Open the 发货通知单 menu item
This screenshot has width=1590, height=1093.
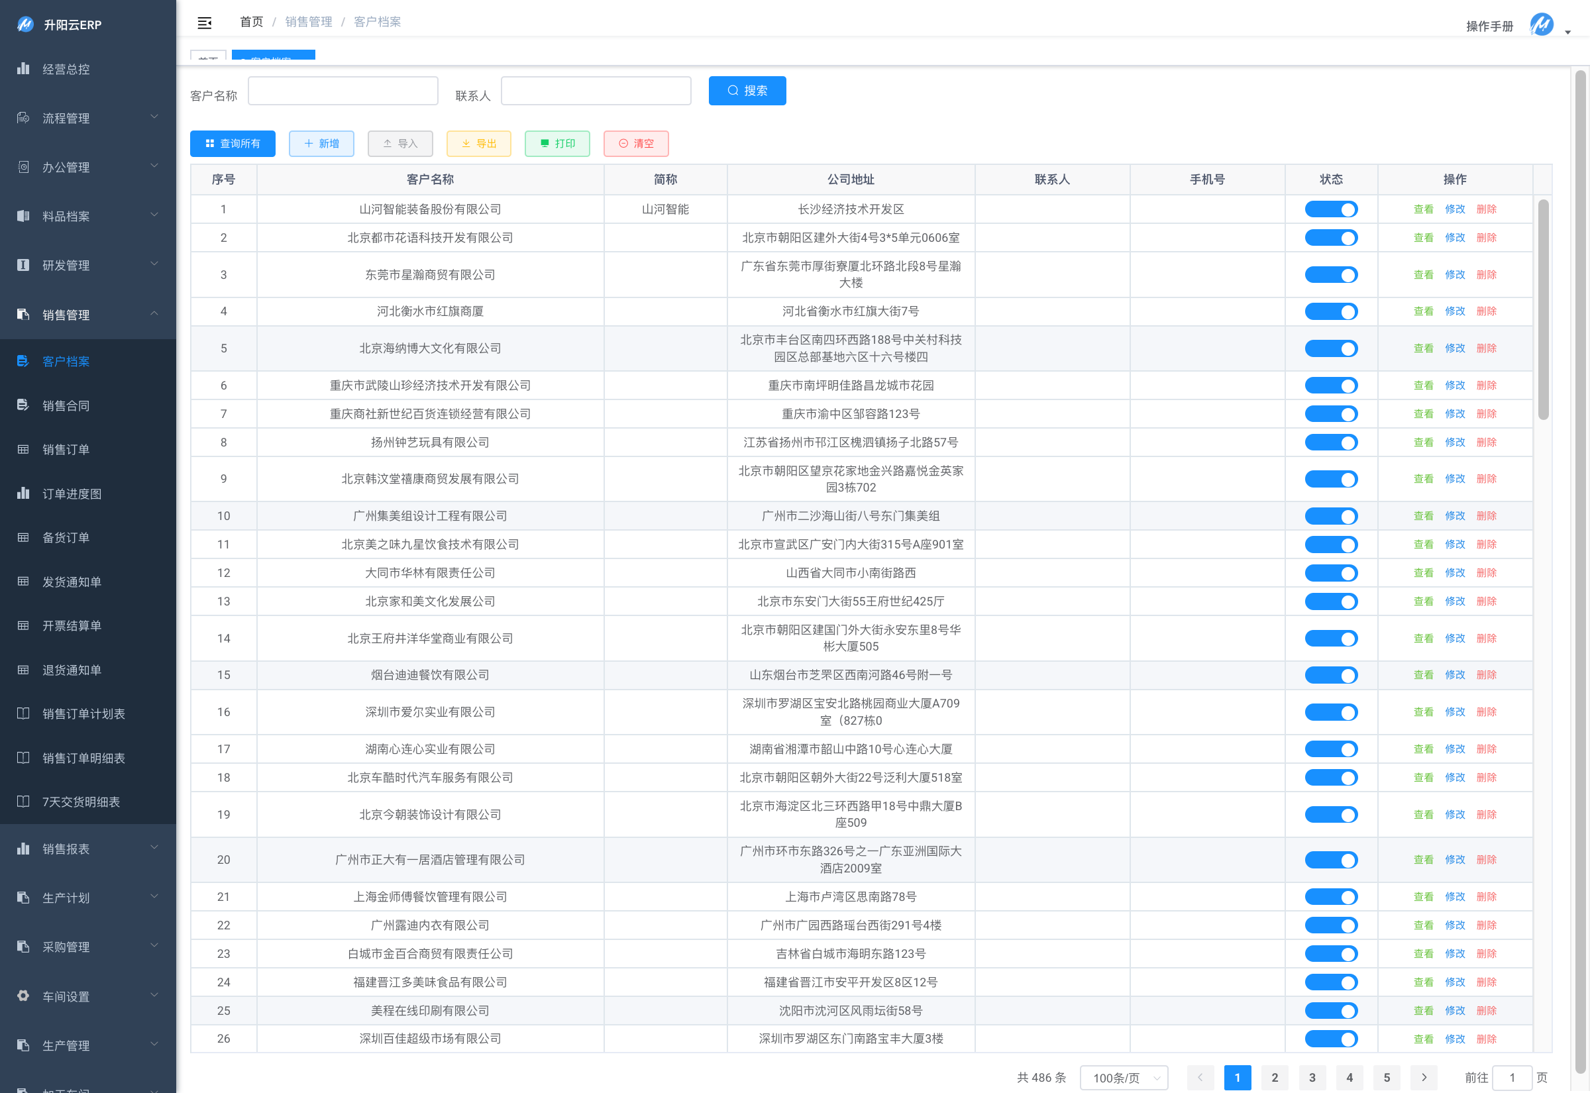[72, 582]
